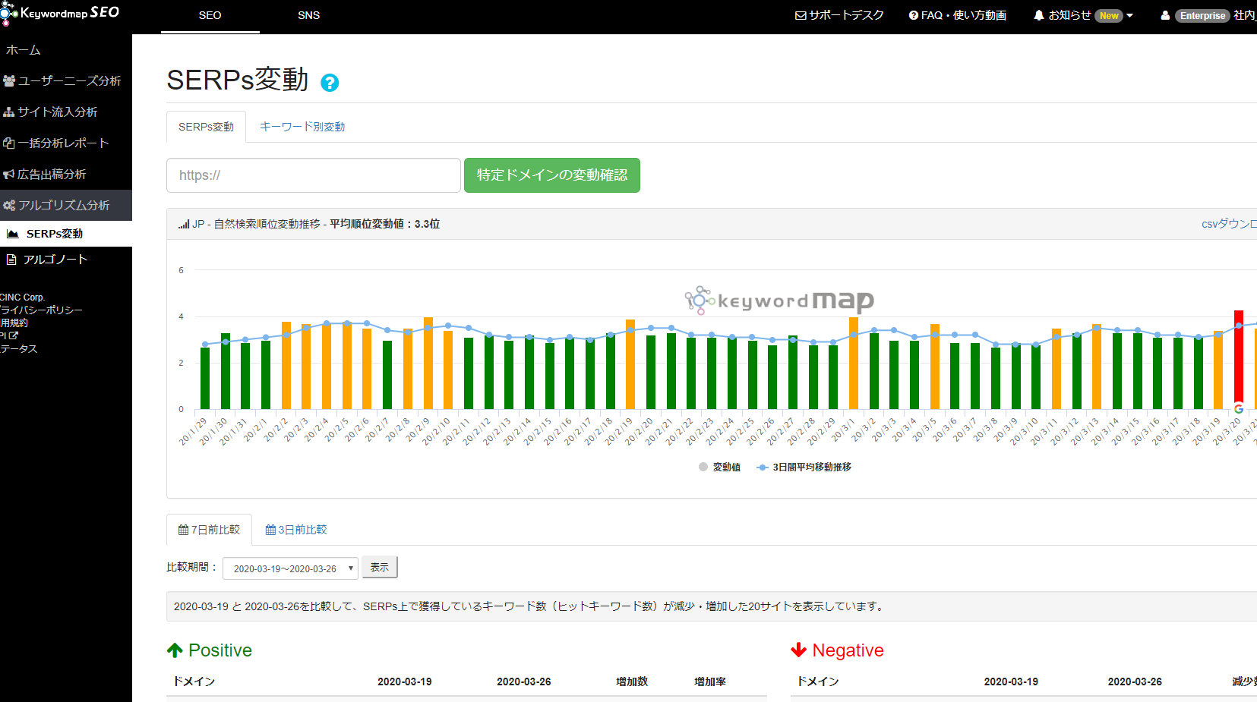
Task: Open the ユーザーニーズ分析 sidebar item
Action: (x=62, y=80)
